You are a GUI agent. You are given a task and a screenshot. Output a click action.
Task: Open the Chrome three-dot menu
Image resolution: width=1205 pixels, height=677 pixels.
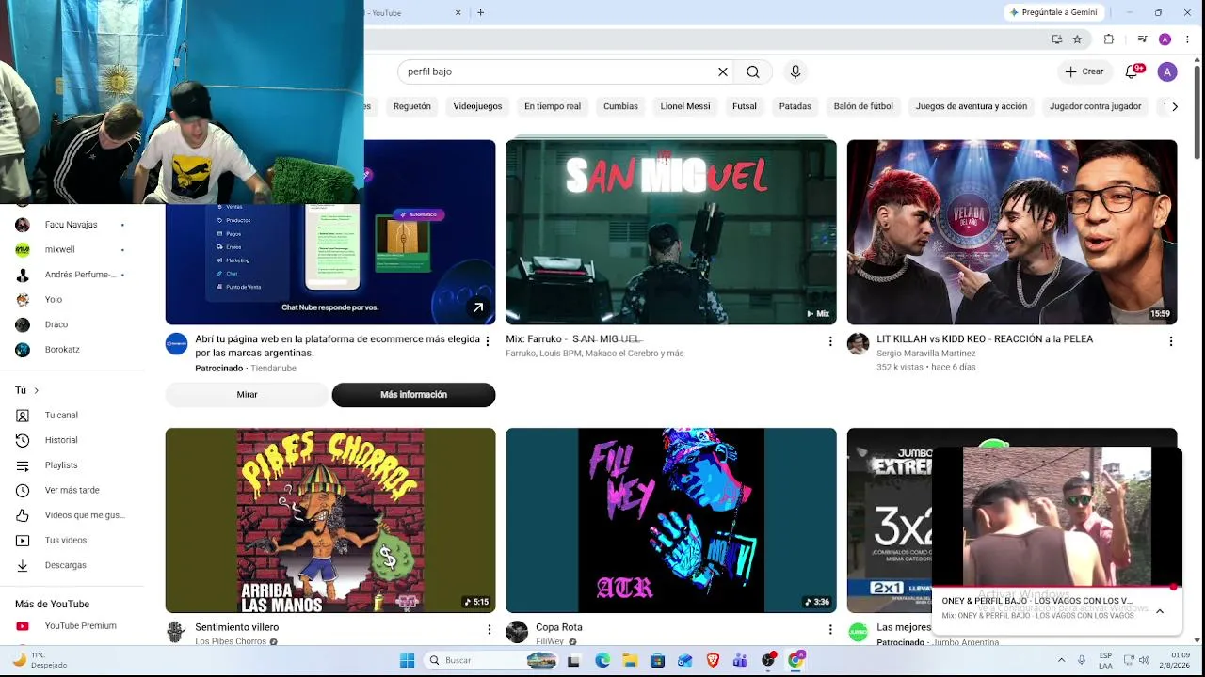1187,39
